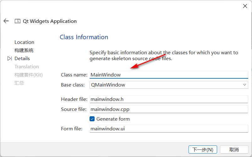Select the Location step in sidebar
This screenshot has width=252, height=157.
(25, 42)
